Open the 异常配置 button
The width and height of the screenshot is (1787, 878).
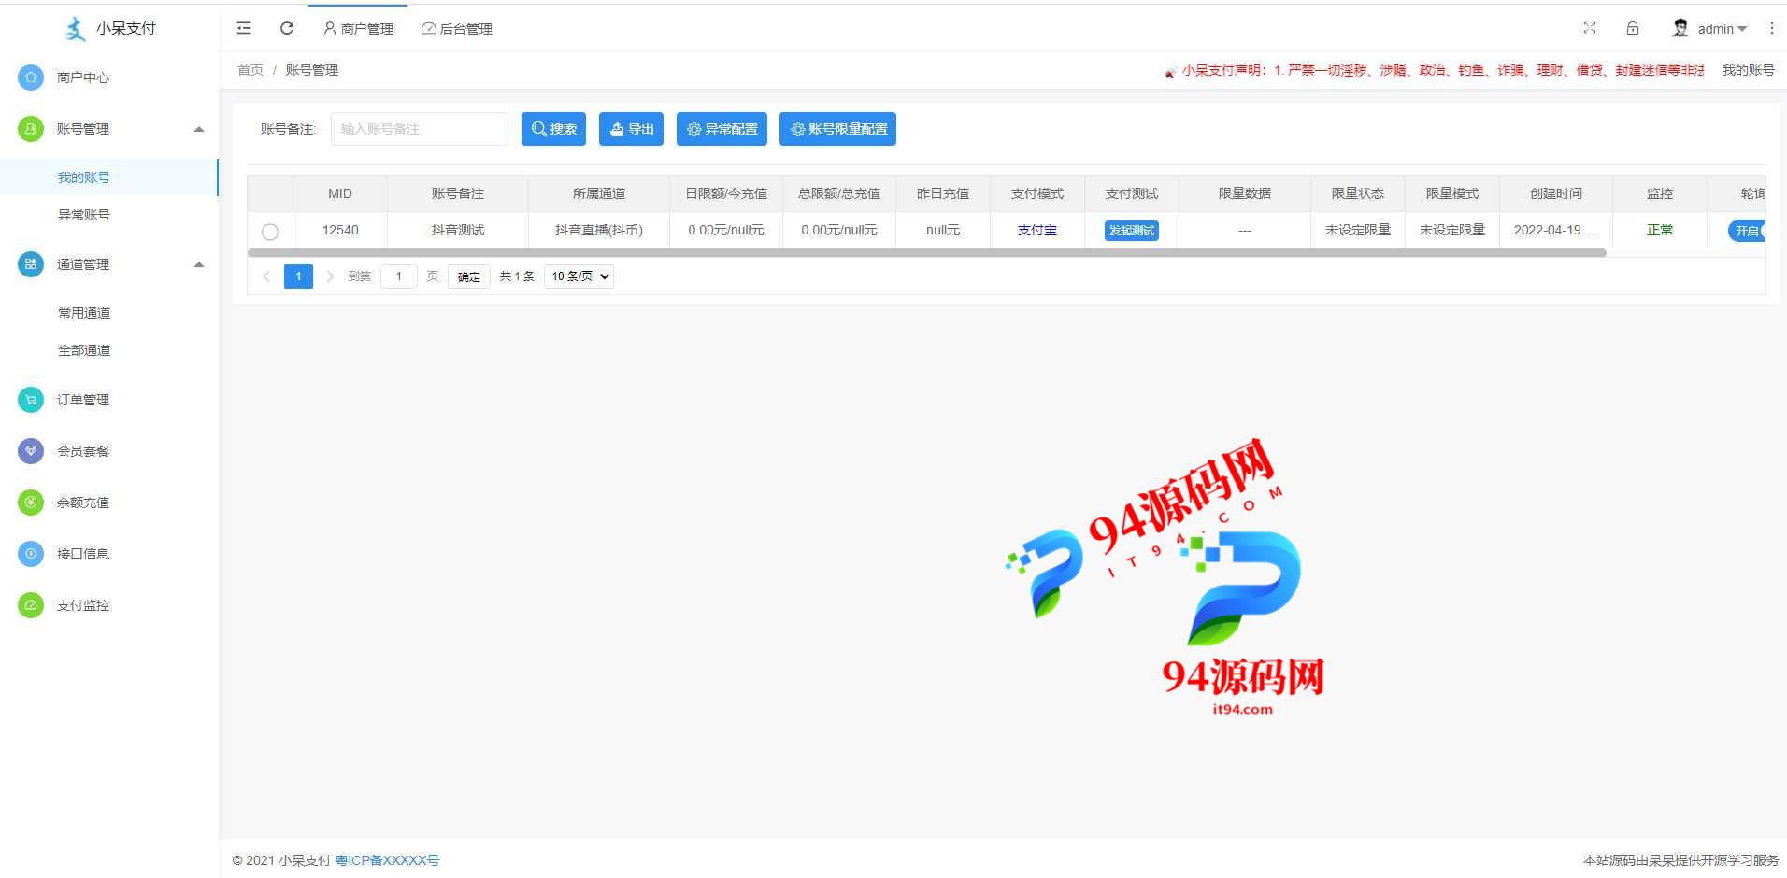pyautogui.click(x=722, y=129)
